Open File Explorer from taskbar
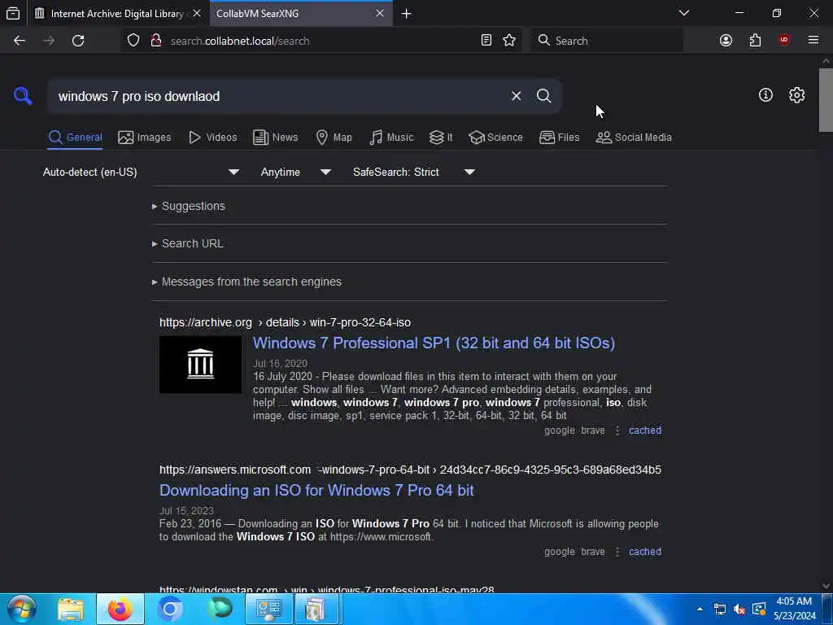The image size is (833, 625). tap(71, 609)
